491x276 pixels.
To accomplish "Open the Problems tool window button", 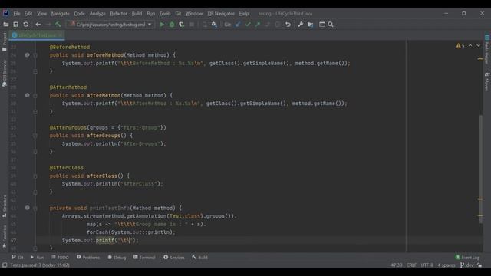I will [x=88, y=258].
